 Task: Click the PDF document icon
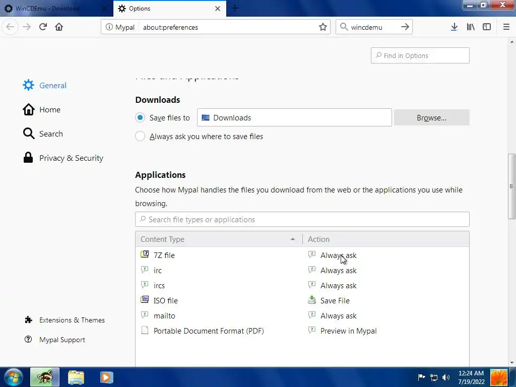click(145, 330)
